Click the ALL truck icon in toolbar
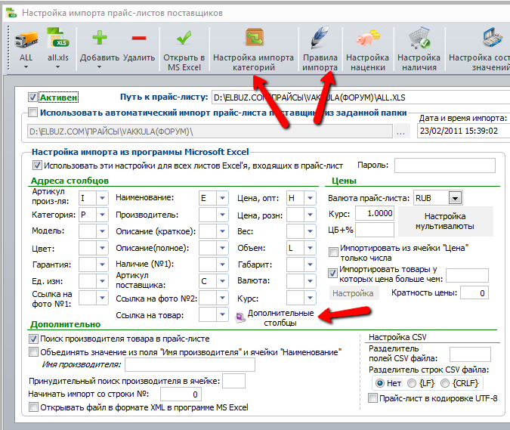The image size is (510, 430). coord(26,40)
